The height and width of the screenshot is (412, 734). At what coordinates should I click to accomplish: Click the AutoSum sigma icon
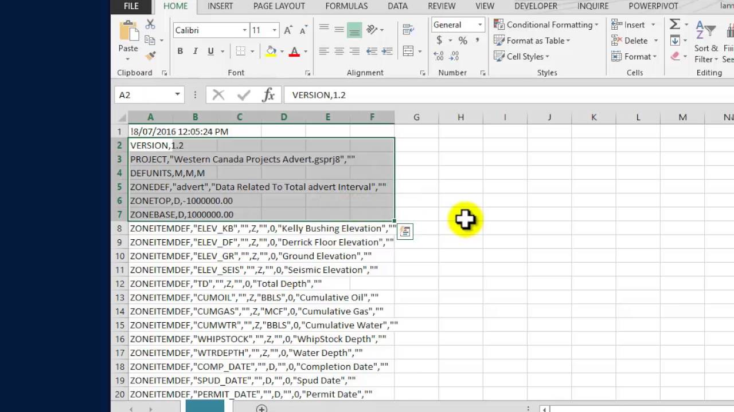coord(675,24)
